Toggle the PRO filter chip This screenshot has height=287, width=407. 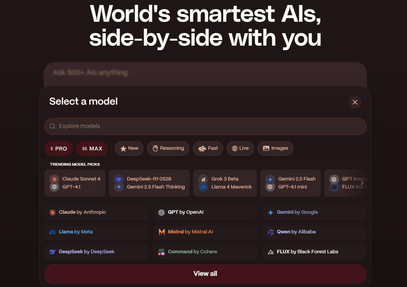(x=59, y=149)
